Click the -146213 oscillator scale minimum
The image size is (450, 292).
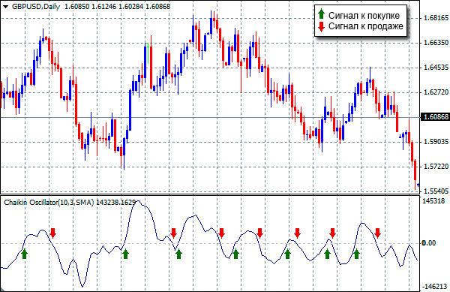(x=434, y=287)
